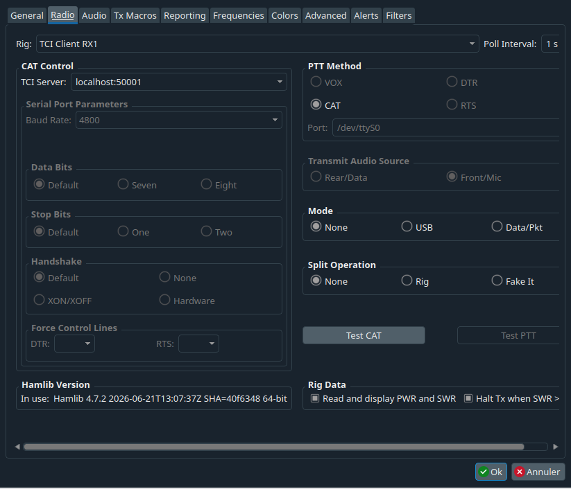The image size is (571, 489).
Task: Click the Poll Interval spin box
Action: [x=551, y=44]
